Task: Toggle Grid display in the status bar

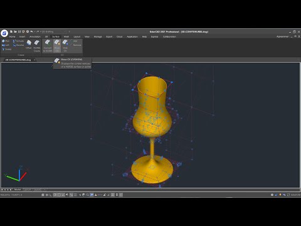Action: pos(47,195)
